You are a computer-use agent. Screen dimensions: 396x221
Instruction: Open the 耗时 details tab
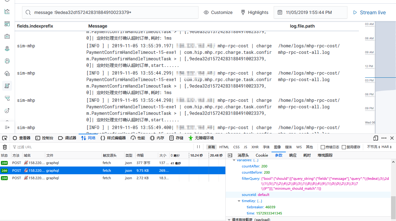307,155
